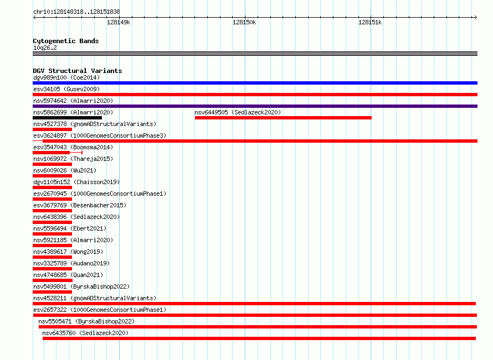The width and height of the screenshot is (493, 360).
Task: Open nsv6438396 (Sedlazeck2020) variant label
Action: 76,217
